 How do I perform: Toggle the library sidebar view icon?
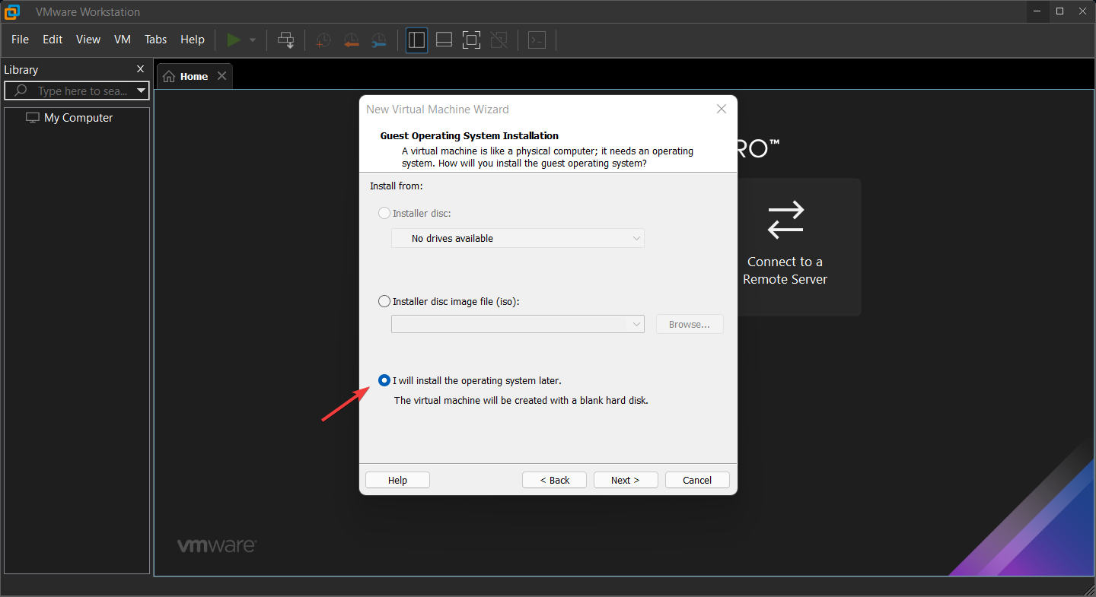(416, 40)
